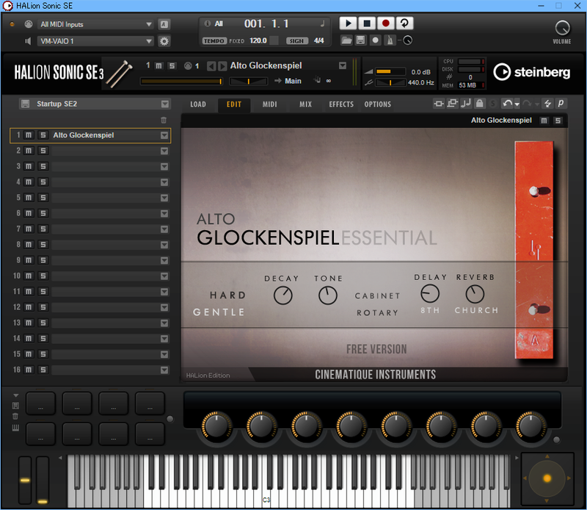
Task: Mute slot 2
Action: point(29,151)
